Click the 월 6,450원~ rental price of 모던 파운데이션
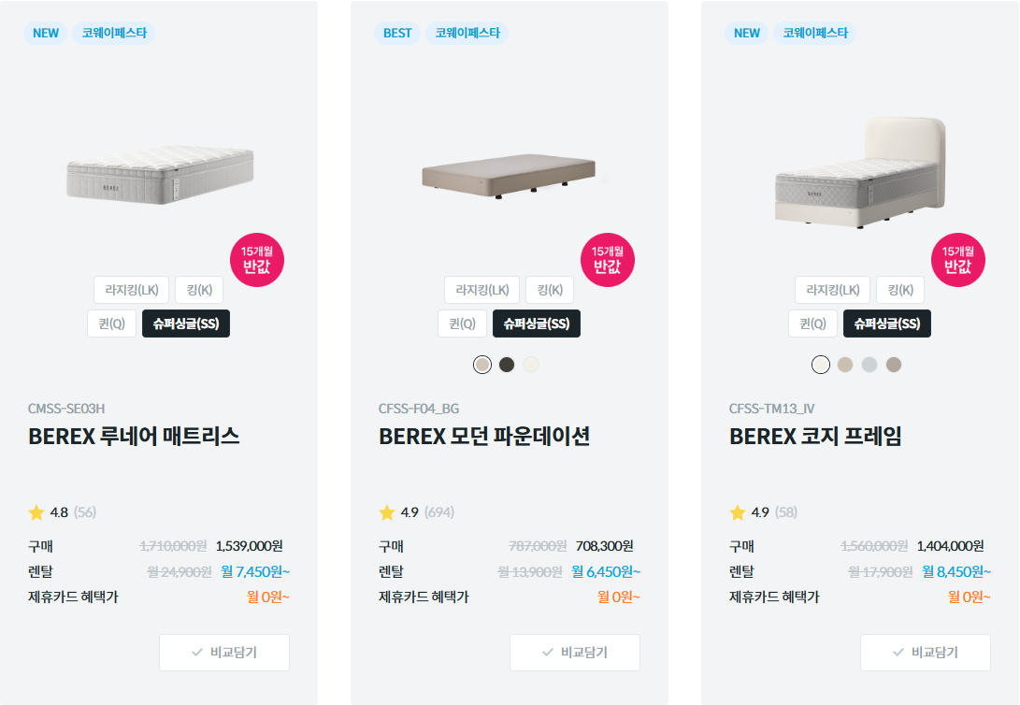The height and width of the screenshot is (705, 1020). pyautogui.click(x=606, y=570)
